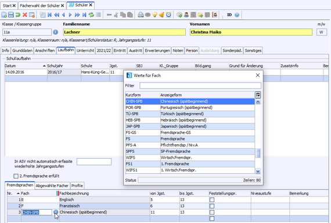331x223 pixels.
Task: Tick Feststellungspr. checkbox for Englisch row
Action: pos(212,200)
